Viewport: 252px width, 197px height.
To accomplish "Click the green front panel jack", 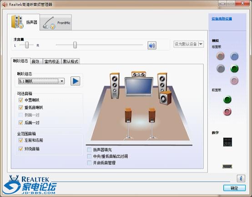I will coord(227,100).
